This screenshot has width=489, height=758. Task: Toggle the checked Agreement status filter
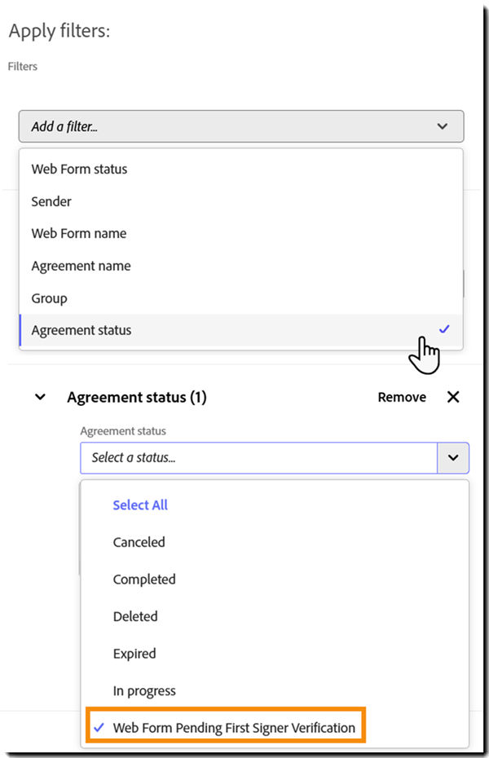[81, 330]
